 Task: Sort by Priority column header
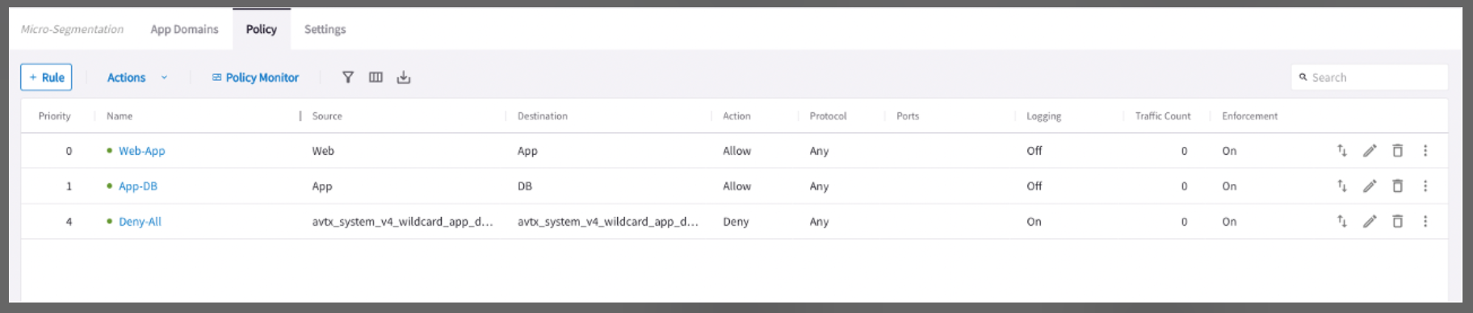(x=54, y=116)
